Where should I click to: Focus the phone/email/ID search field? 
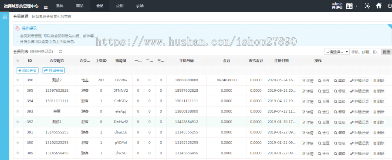point(365,52)
